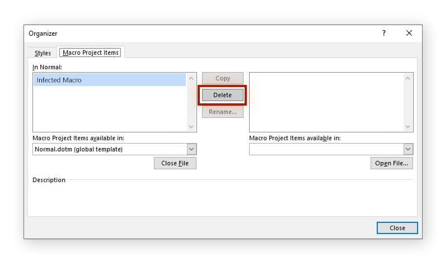Click the Rename... button
The image size is (445, 262).
click(x=223, y=112)
